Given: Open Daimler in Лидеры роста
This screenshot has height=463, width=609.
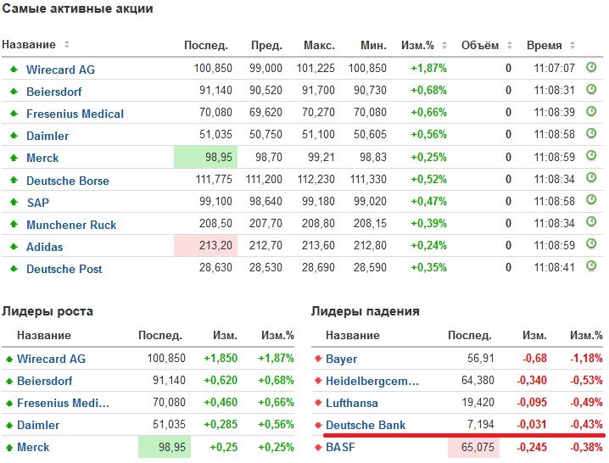Looking at the screenshot, I should (38, 426).
